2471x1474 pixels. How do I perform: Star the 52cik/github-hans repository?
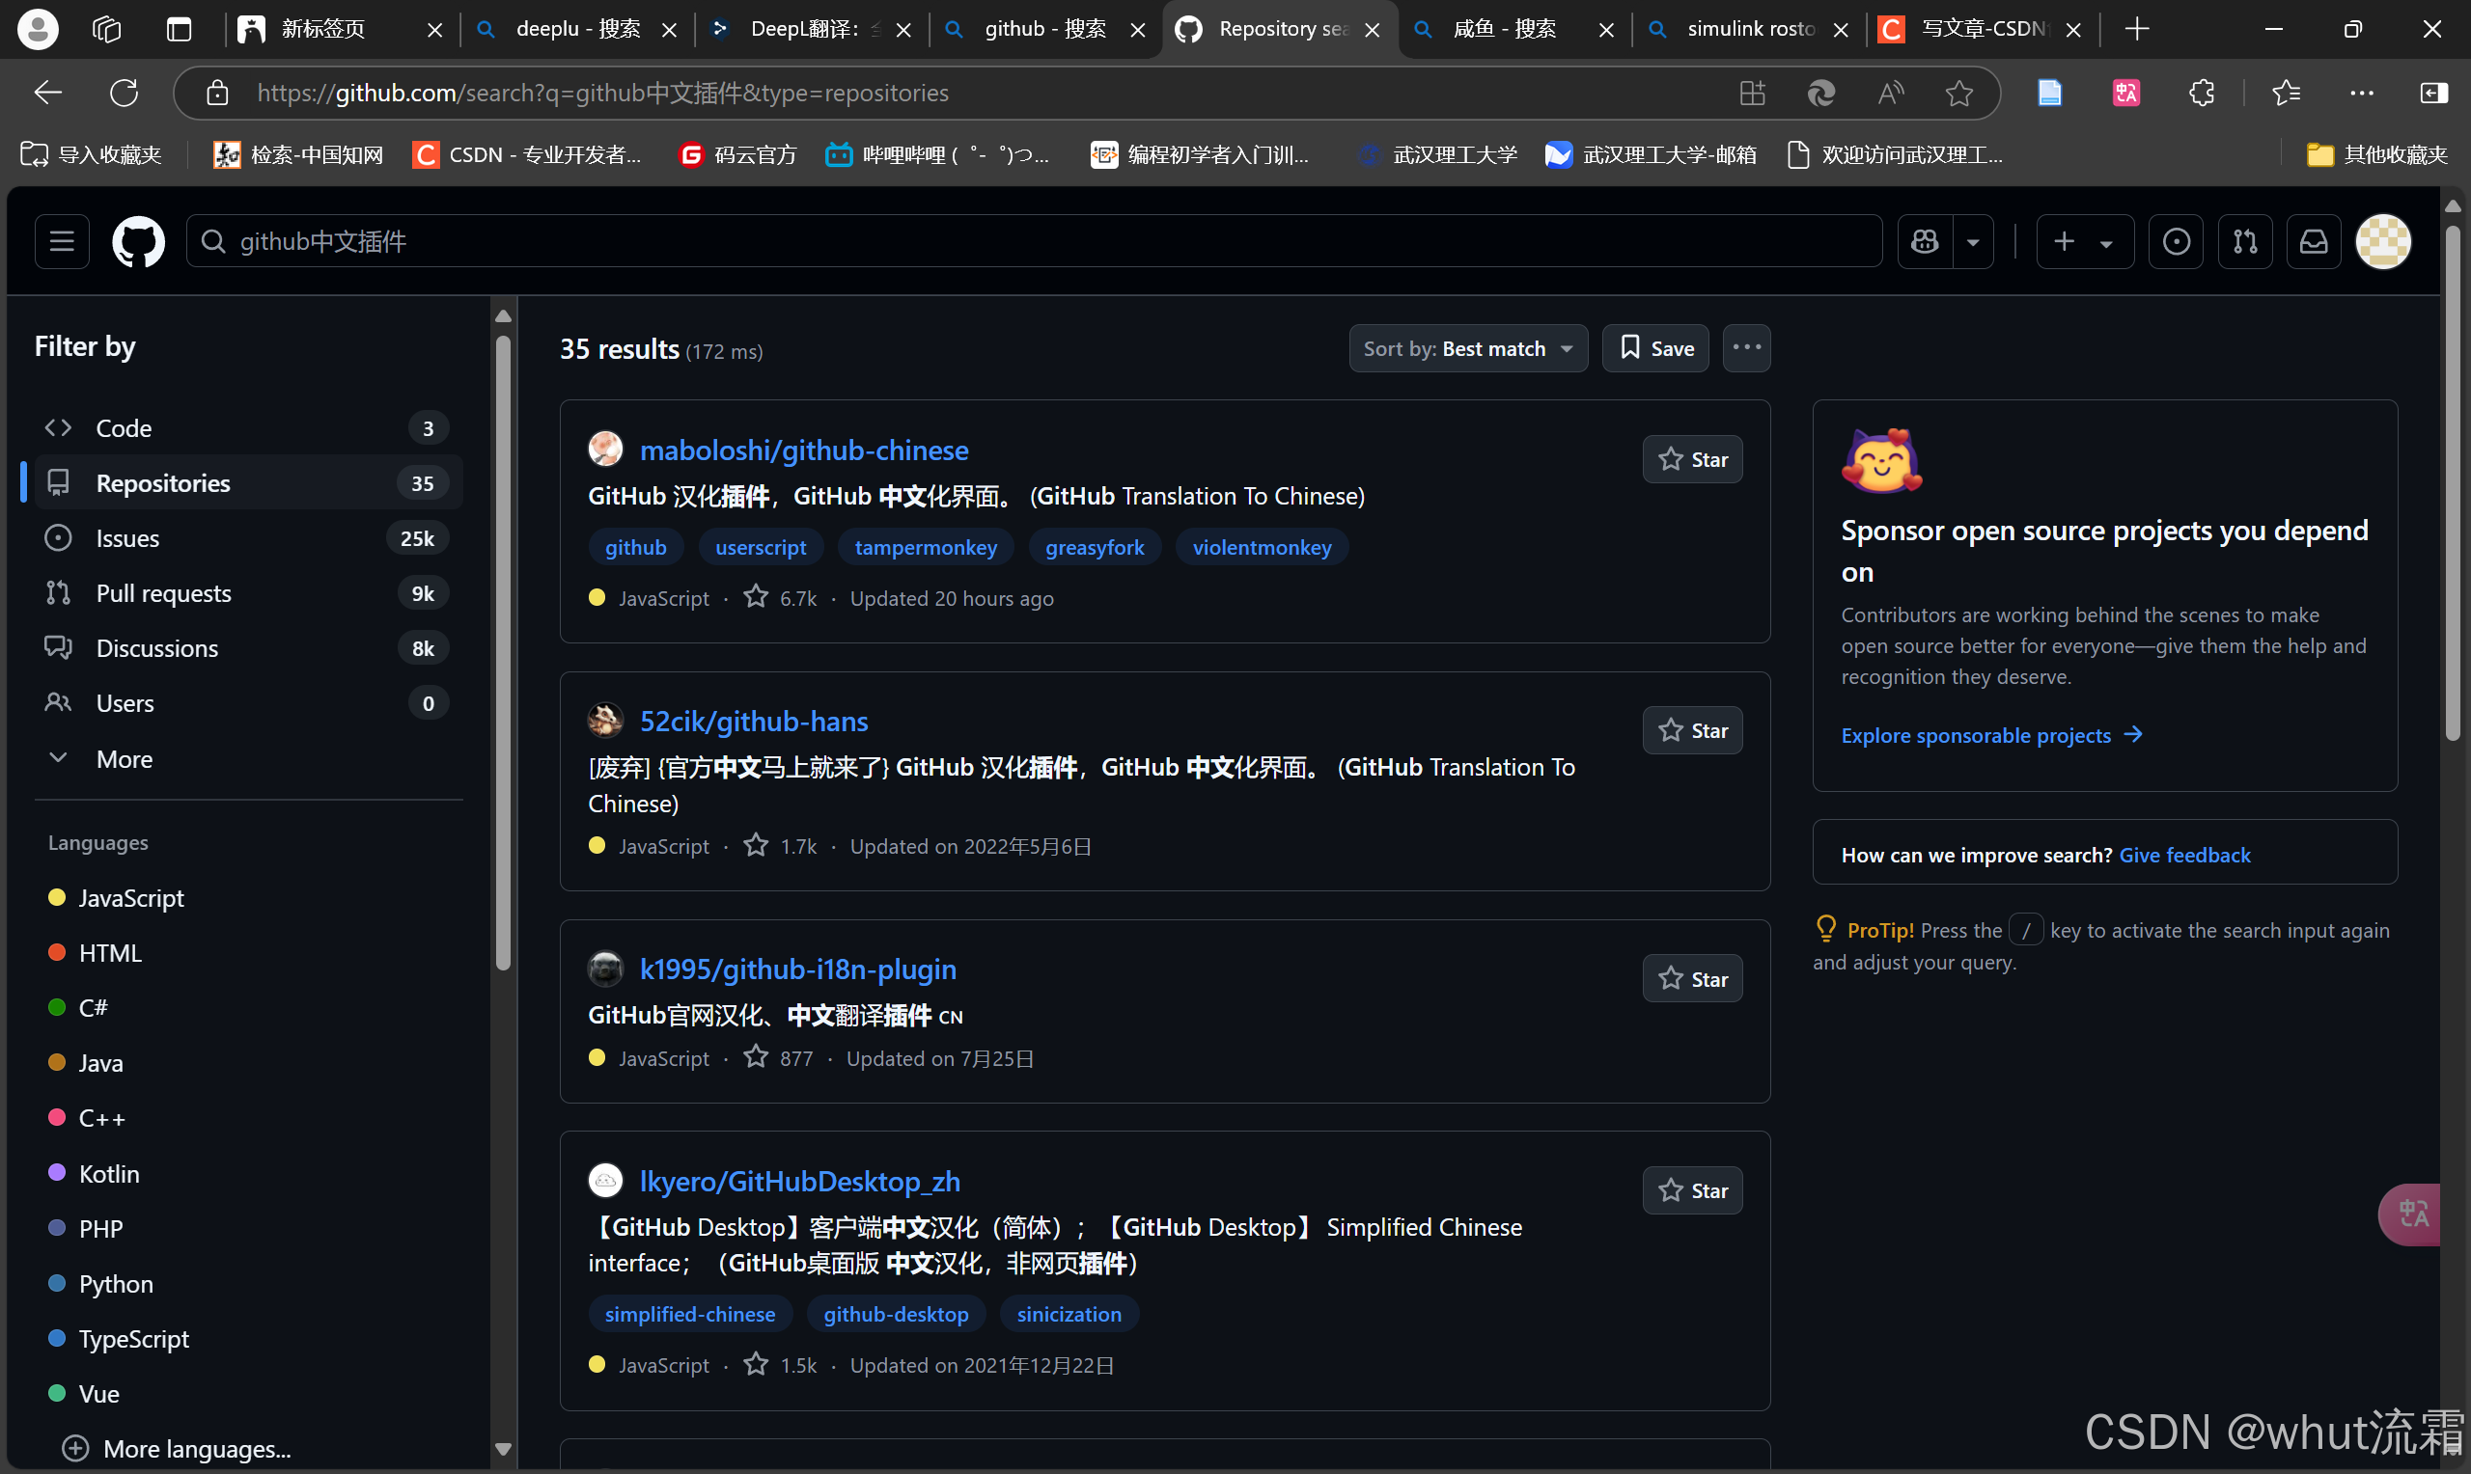1692,730
